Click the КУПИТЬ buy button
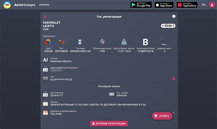The height and width of the screenshot is (129, 217). (162, 116)
